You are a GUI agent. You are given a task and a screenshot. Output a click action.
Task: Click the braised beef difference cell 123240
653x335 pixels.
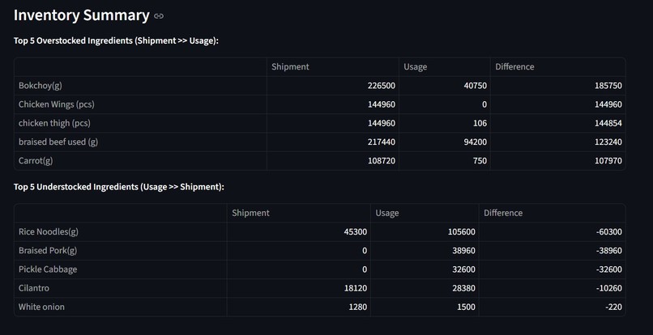point(557,142)
